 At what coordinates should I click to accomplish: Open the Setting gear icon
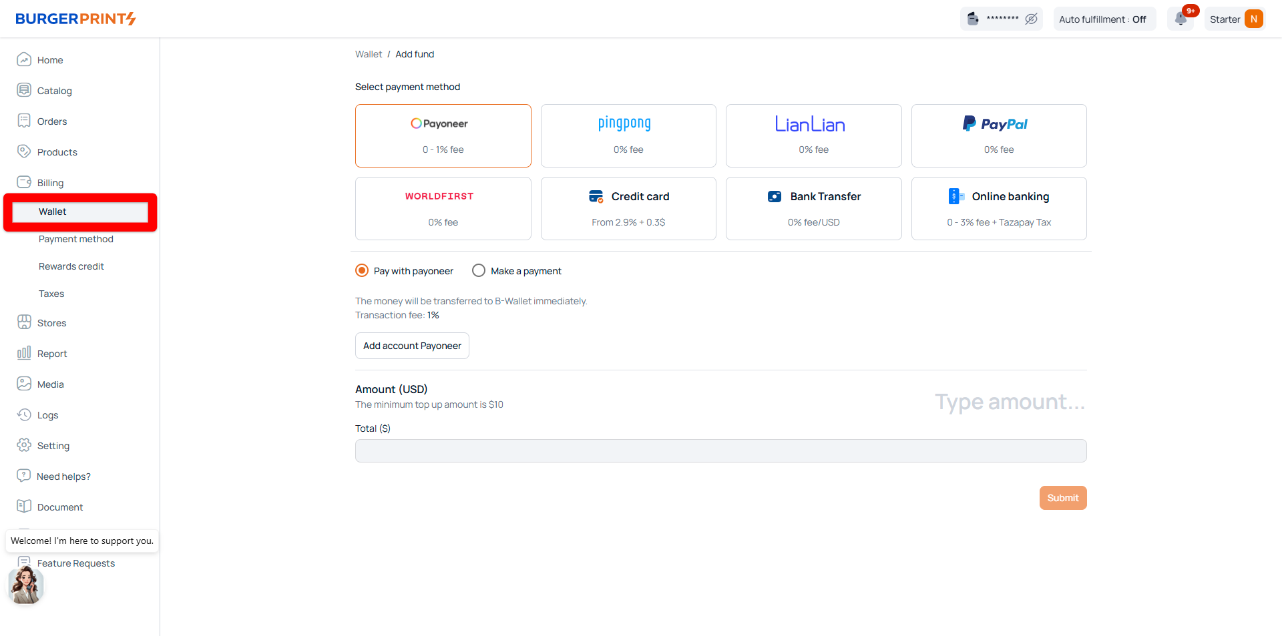click(24, 445)
